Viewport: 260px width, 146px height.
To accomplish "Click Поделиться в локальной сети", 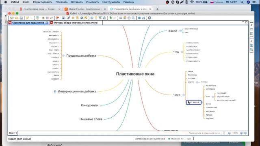I will (204, 133).
